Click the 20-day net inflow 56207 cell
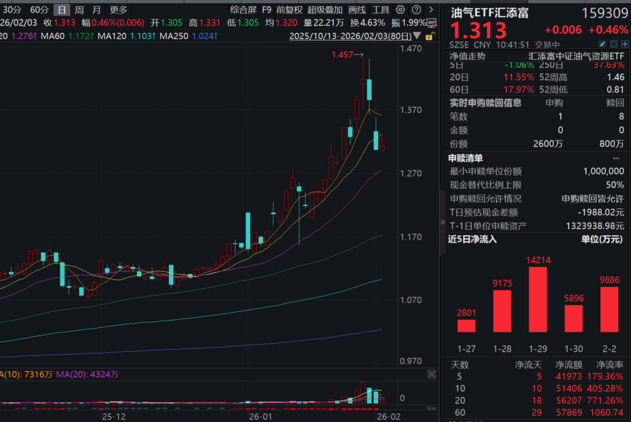Image resolution: width=631 pixels, height=422 pixels. click(569, 401)
